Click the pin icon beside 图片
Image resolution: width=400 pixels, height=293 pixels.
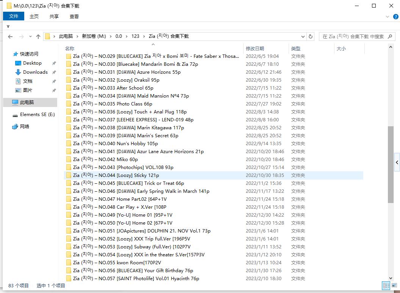point(54,90)
